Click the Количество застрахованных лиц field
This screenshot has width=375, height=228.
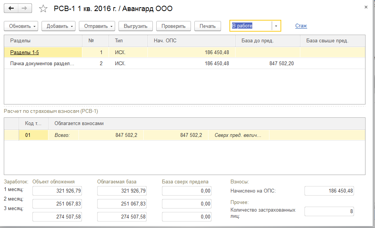pyautogui.click(x=329, y=211)
